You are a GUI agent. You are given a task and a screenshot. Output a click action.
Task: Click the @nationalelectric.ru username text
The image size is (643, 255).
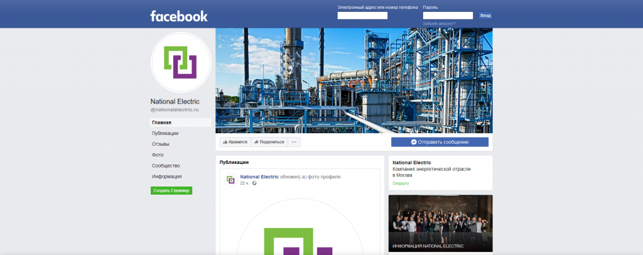pos(175,110)
